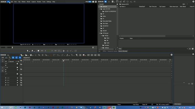The image size is (195, 109).
Task: Click the Stop playback button
Action: coord(38,51)
